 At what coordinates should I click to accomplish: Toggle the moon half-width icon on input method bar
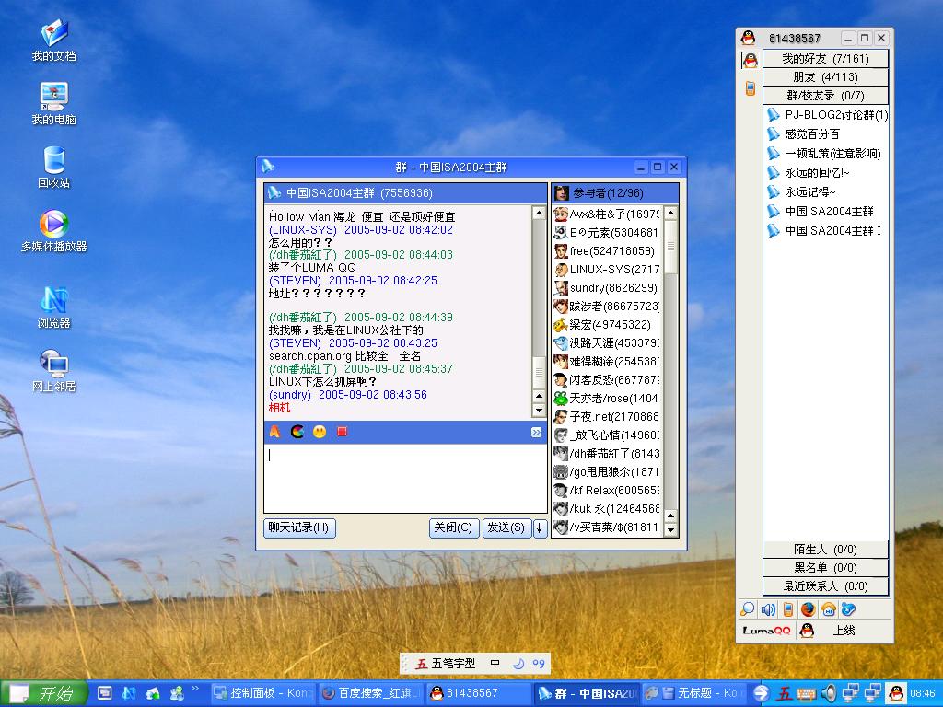coord(518,663)
